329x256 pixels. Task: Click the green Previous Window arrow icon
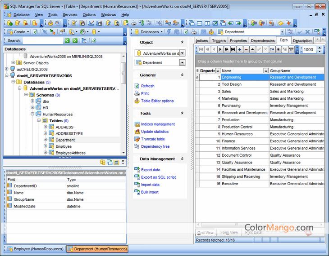pos(231,23)
